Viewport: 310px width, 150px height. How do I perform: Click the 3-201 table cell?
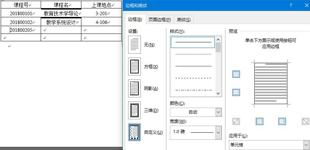(102, 13)
